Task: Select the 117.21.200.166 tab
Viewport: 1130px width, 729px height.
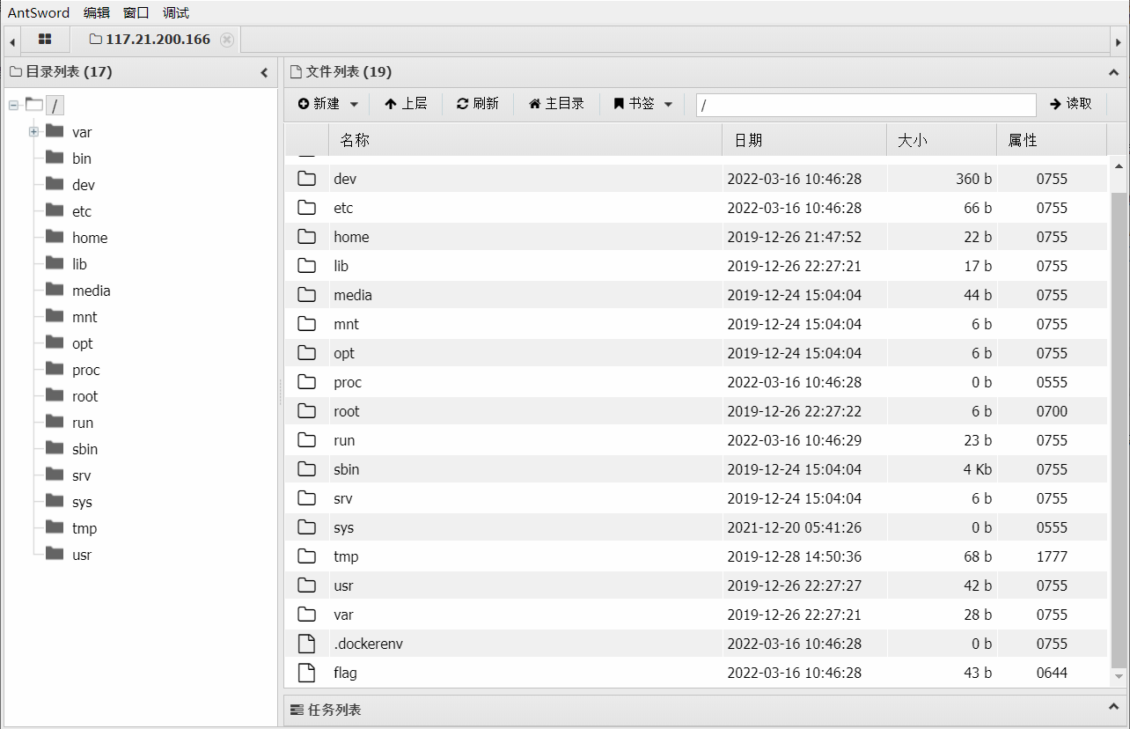Action: pyautogui.click(x=151, y=39)
